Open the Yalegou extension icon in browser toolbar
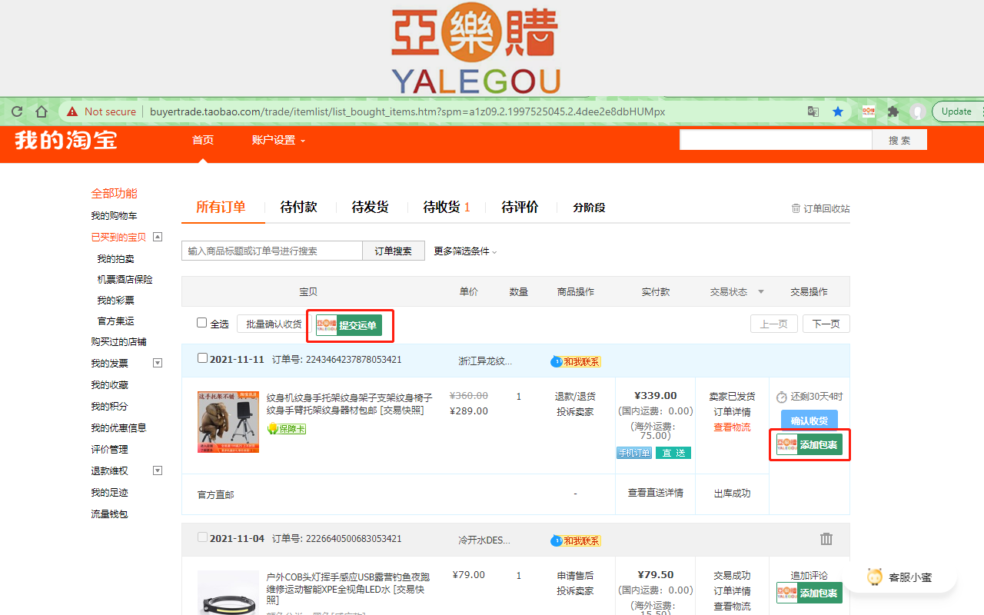984x615 pixels. click(x=868, y=111)
